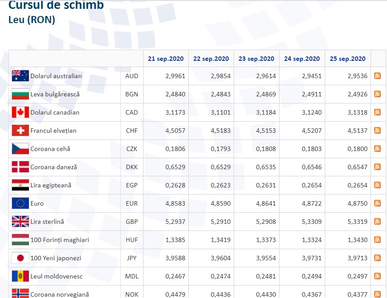The image size is (387, 298).
Task: Open RSS feed for Lira sterlină row
Action: click(x=377, y=222)
